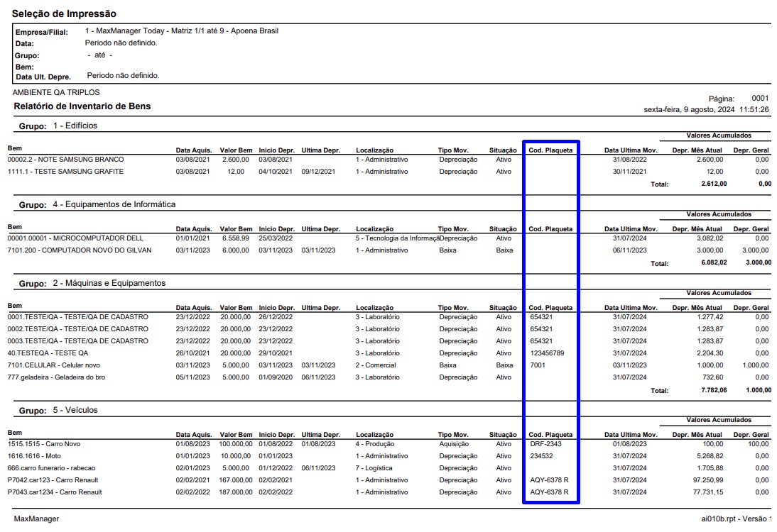Click row 'P7042.car123 - Carro Renault'
Image resolution: width=777 pixels, height=532 pixels.
pos(388,480)
